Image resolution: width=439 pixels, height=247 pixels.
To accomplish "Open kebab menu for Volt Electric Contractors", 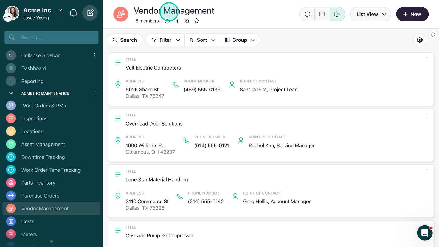I will click(427, 59).
